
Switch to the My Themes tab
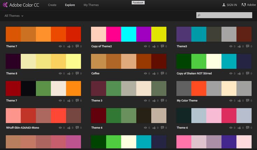pos(91,5)
